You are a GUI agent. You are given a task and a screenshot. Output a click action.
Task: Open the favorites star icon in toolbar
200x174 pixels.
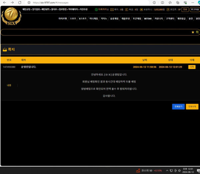click(170, 3)
